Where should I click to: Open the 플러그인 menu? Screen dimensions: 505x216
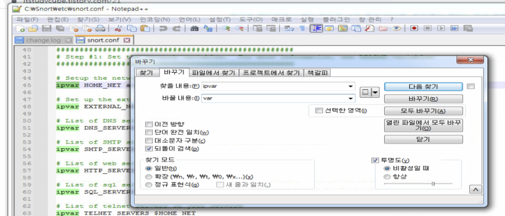pyautogui.click(x=336, y=19)
